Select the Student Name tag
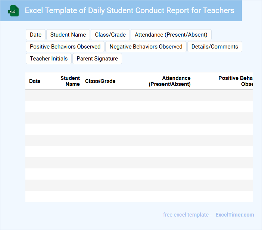 (68, 35)
